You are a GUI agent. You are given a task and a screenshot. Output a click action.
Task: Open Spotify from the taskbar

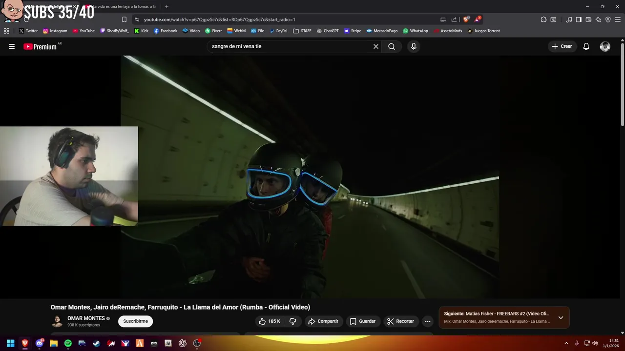pos(68,343)
